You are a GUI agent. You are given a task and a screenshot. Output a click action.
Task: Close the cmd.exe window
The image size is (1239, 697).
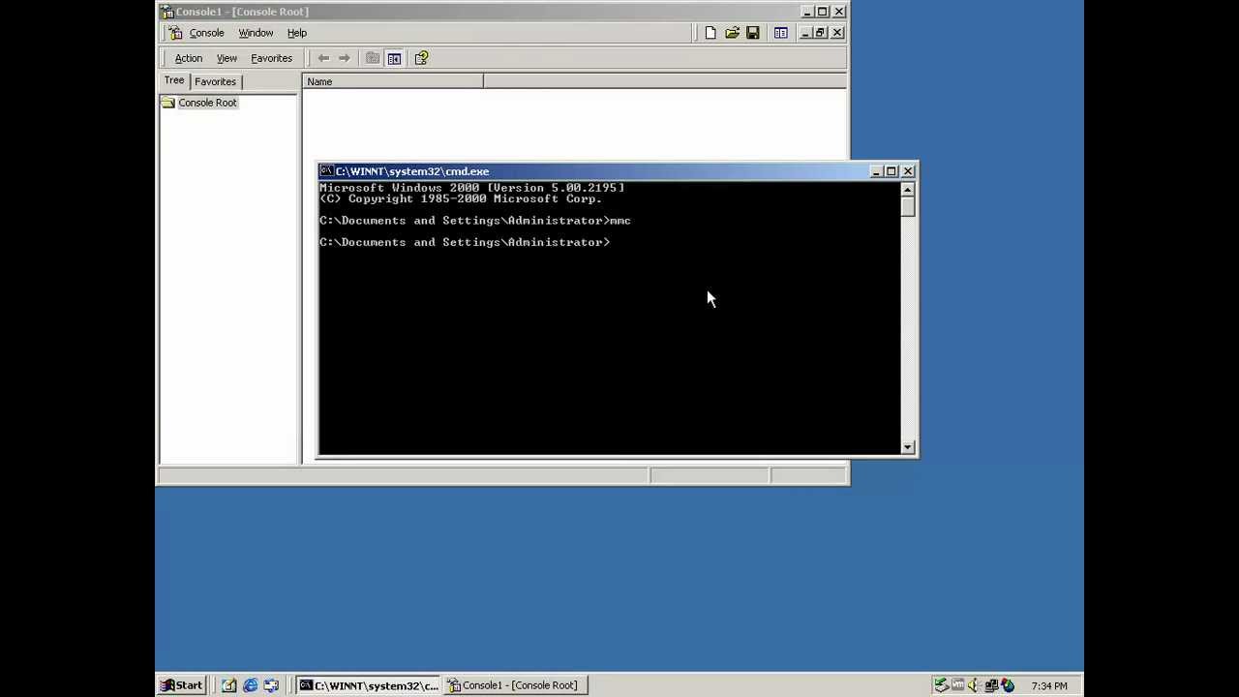click(x=908, y=171)
